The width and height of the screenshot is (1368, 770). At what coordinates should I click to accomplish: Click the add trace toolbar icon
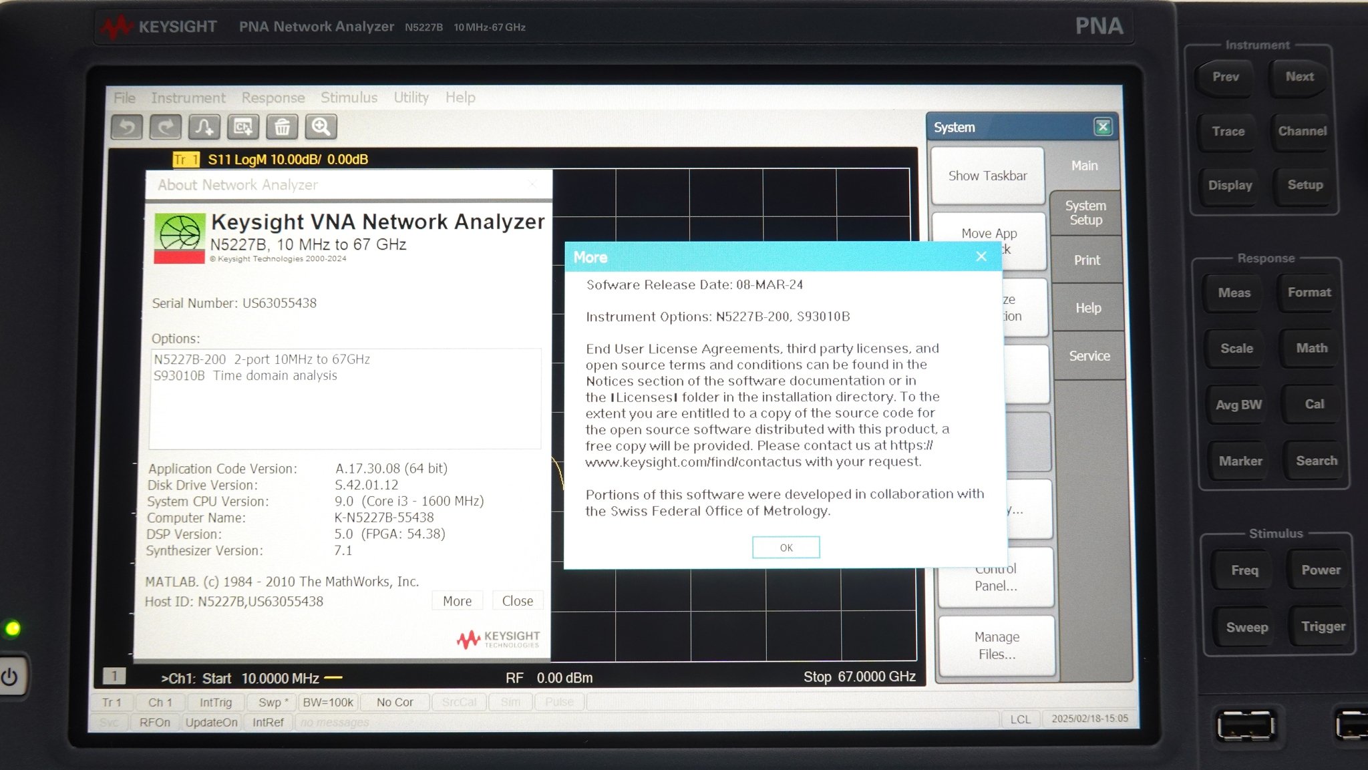[204, 127]
